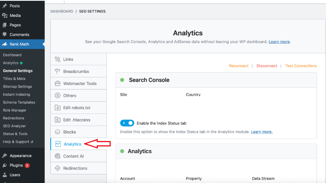Image resolution: width=326 pixels, height=183 pixels.
Task: Open Titles & Meta submenu item
Action: tap(14, 79)
